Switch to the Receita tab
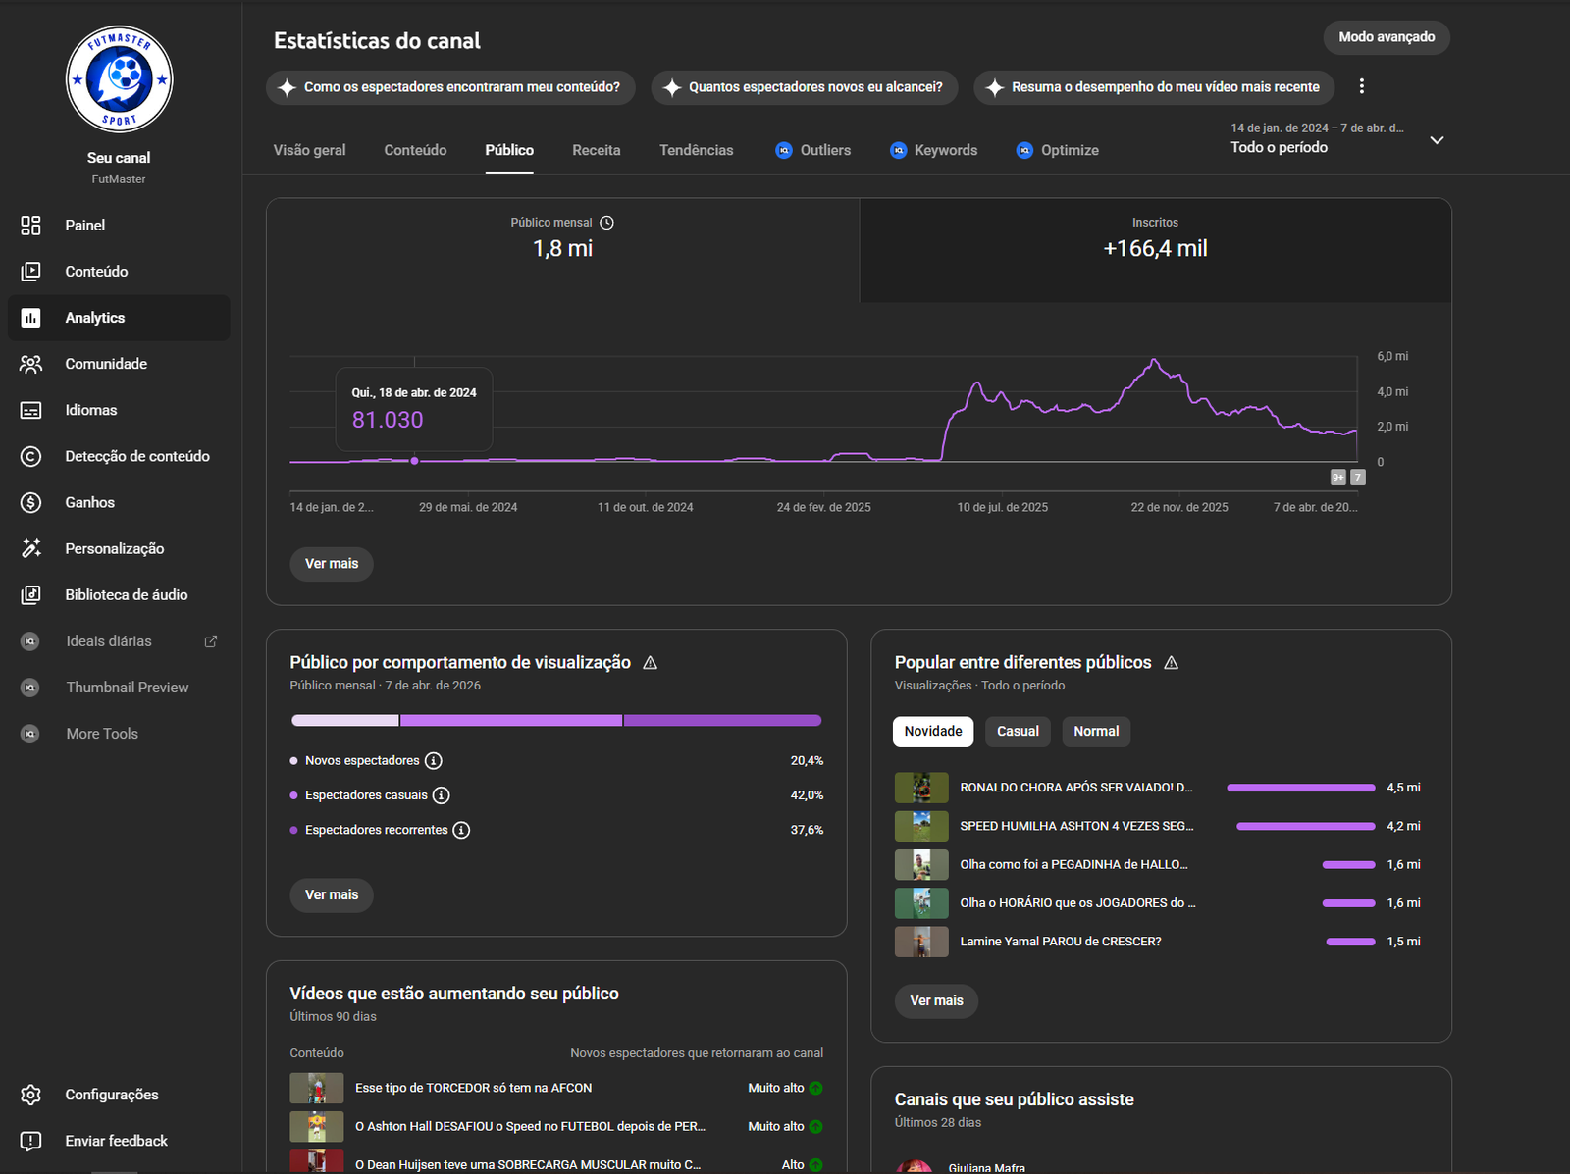The width and height of the screenshot is (1570, 1174). click(x=596, y=150)
